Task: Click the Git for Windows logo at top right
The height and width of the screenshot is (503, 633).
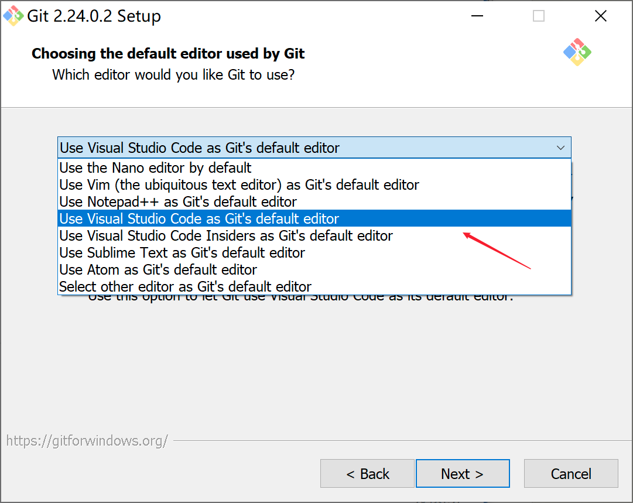Action: tap(577, 53)
